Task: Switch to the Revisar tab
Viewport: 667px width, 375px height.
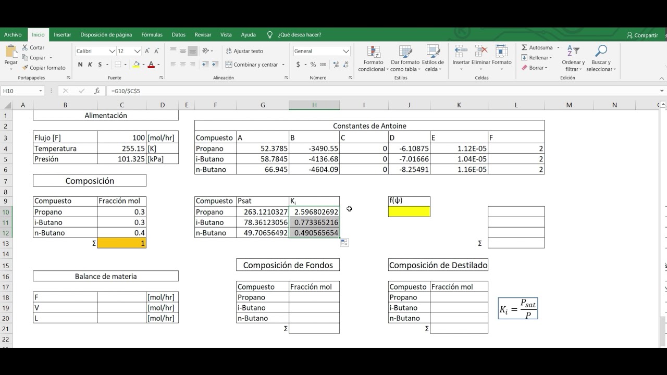Action: coord(203,35)
